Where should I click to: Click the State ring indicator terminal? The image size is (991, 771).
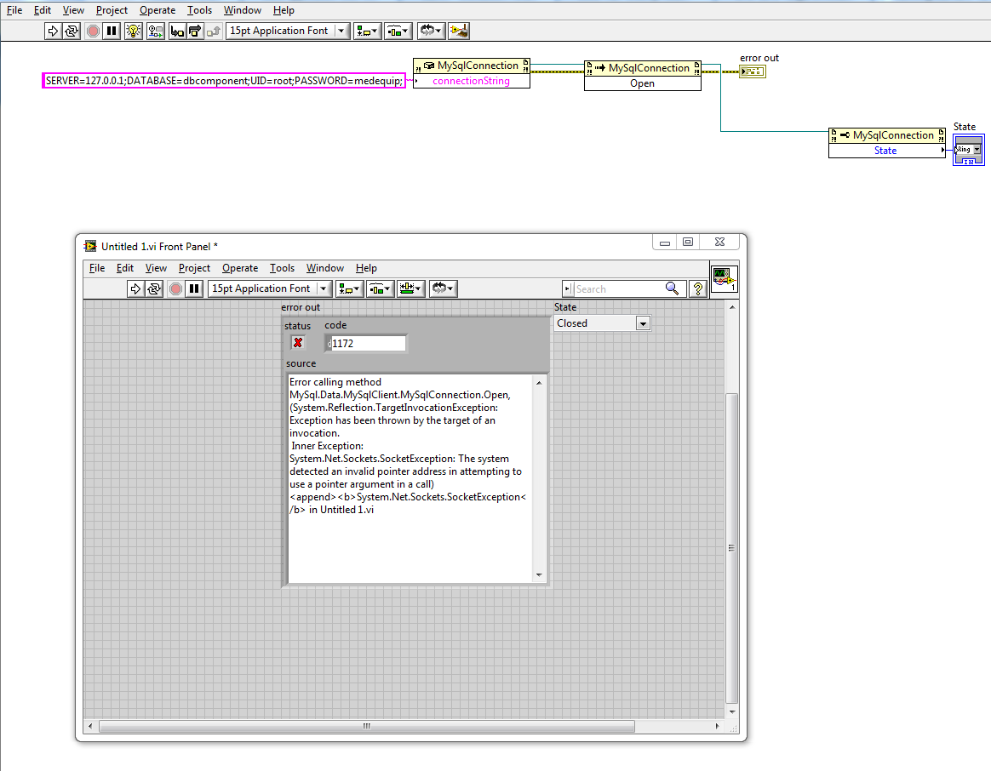pyautogui.click(x=968, y=151)
